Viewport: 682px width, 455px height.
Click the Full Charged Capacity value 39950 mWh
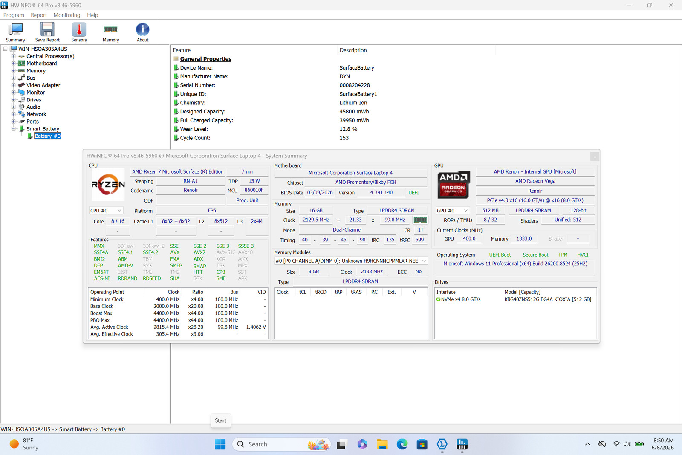point(354,121)
